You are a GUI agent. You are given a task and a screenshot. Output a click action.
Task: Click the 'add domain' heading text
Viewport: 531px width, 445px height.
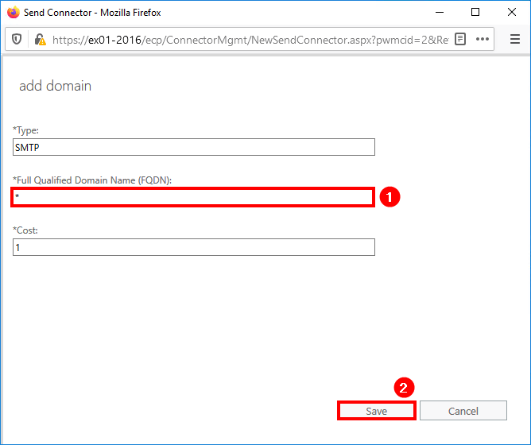coord(55,86)
